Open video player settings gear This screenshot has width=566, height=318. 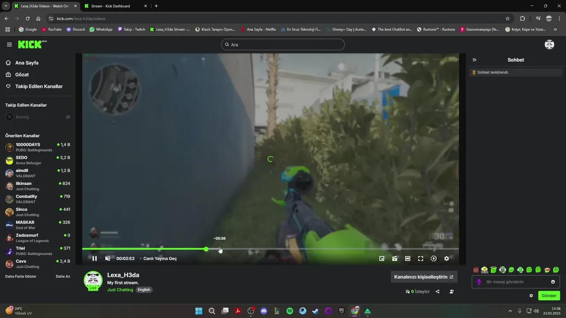point(447,258)
